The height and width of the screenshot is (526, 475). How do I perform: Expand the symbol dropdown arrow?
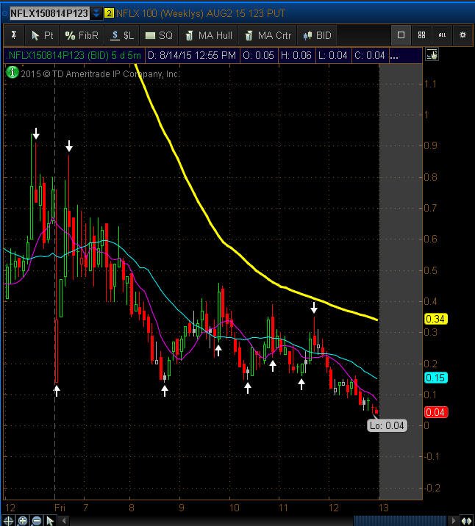point(96,13)
